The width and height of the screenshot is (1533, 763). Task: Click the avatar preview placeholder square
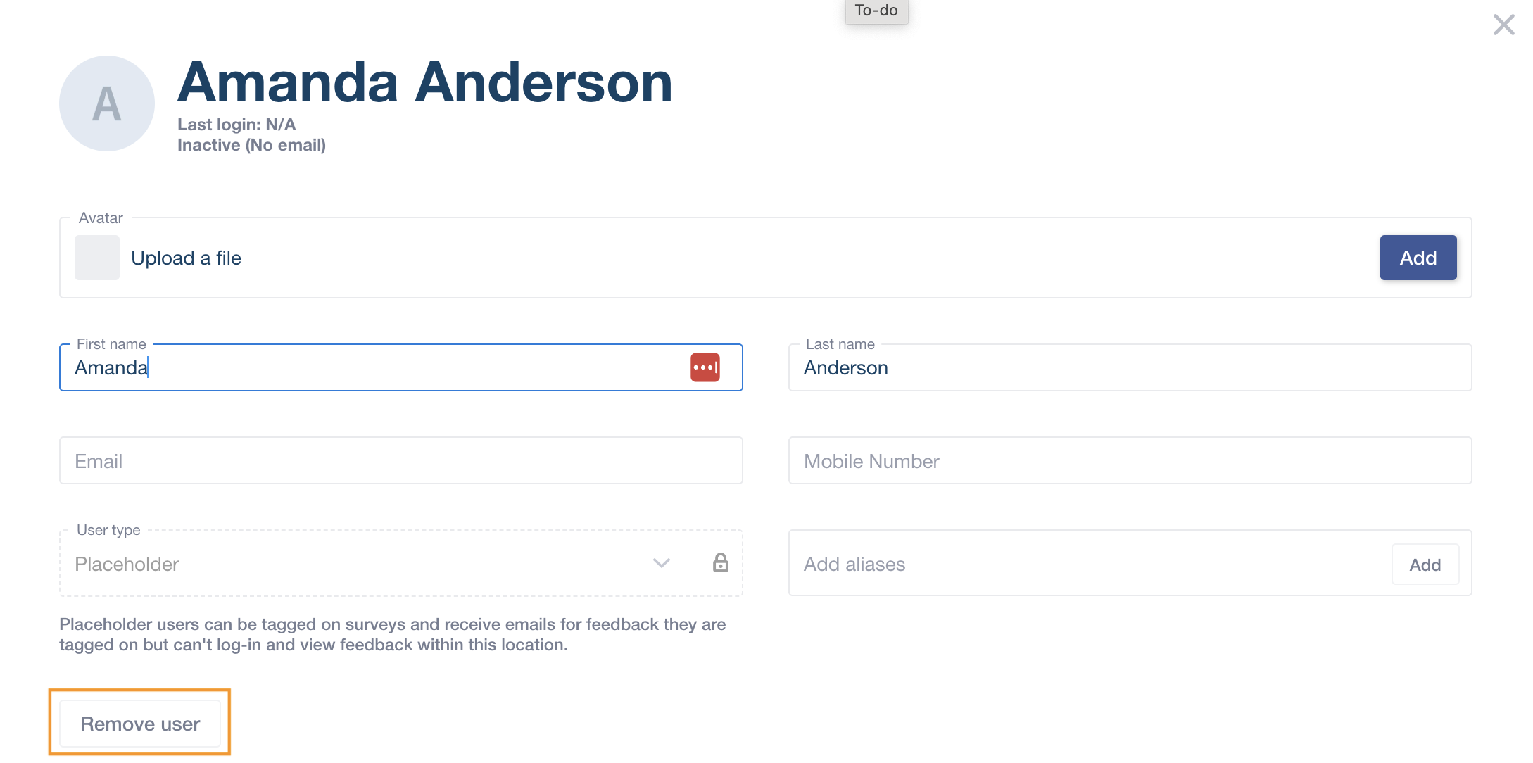click(x=97, y=258)
